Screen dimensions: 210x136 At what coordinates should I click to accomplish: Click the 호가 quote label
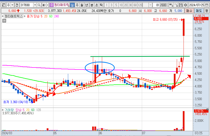point(111,11)
